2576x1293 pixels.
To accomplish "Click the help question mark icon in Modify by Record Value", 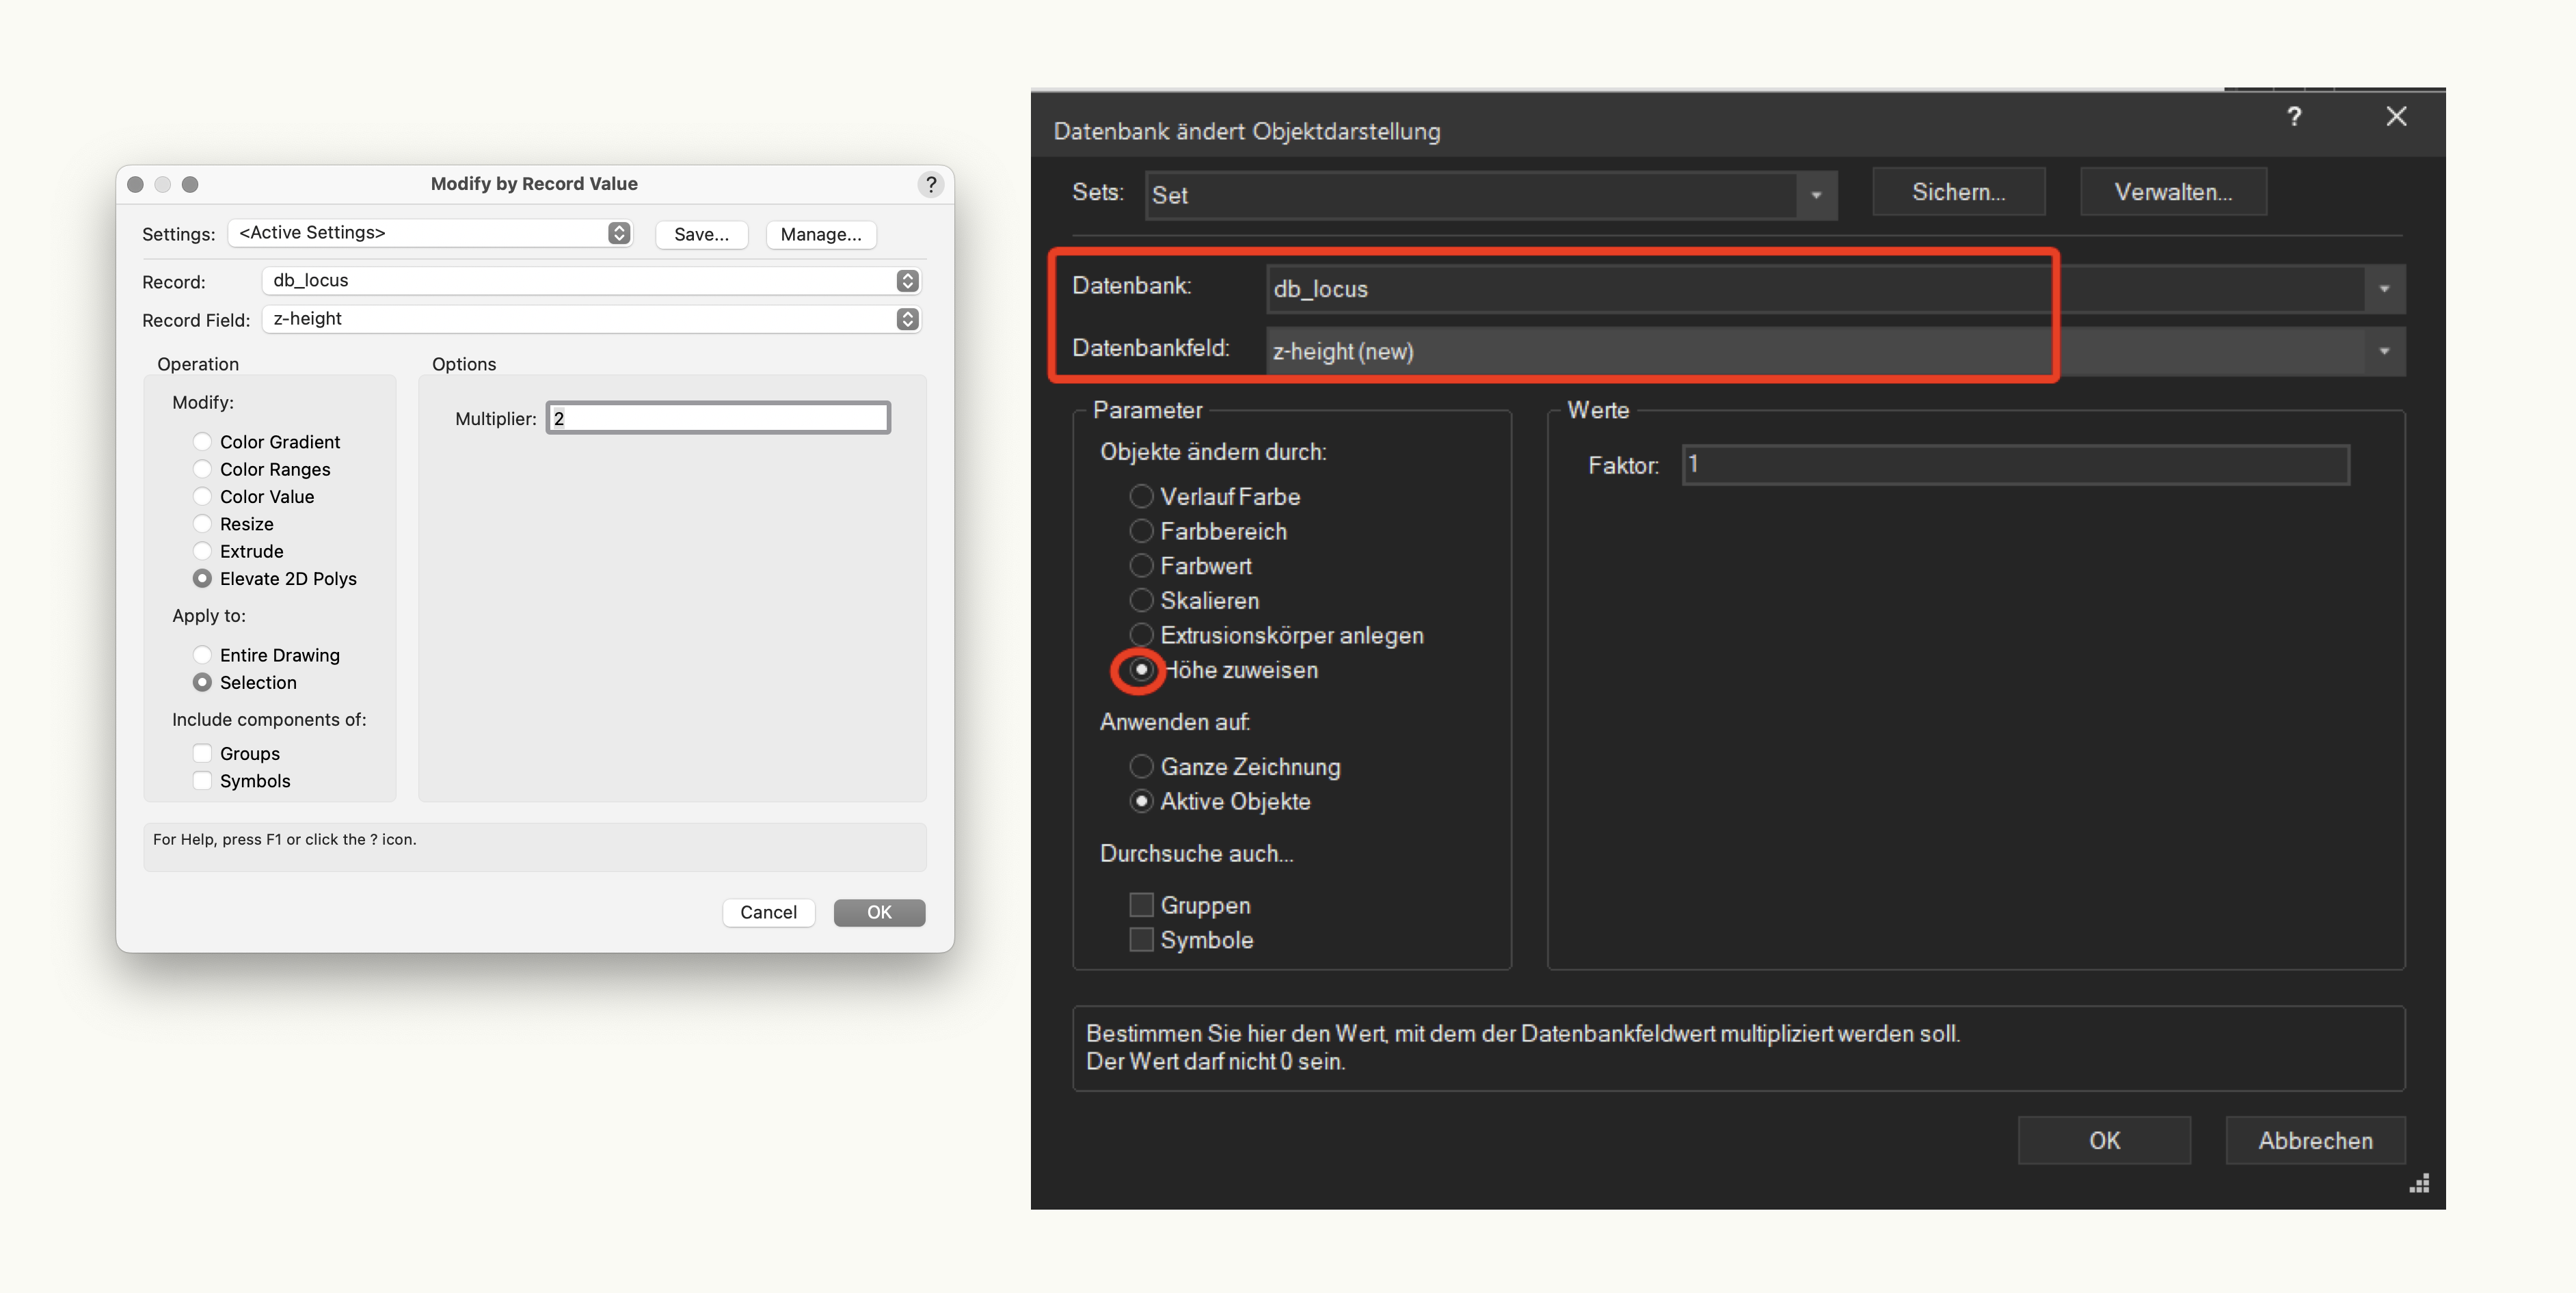I will [x=930, y=184].
